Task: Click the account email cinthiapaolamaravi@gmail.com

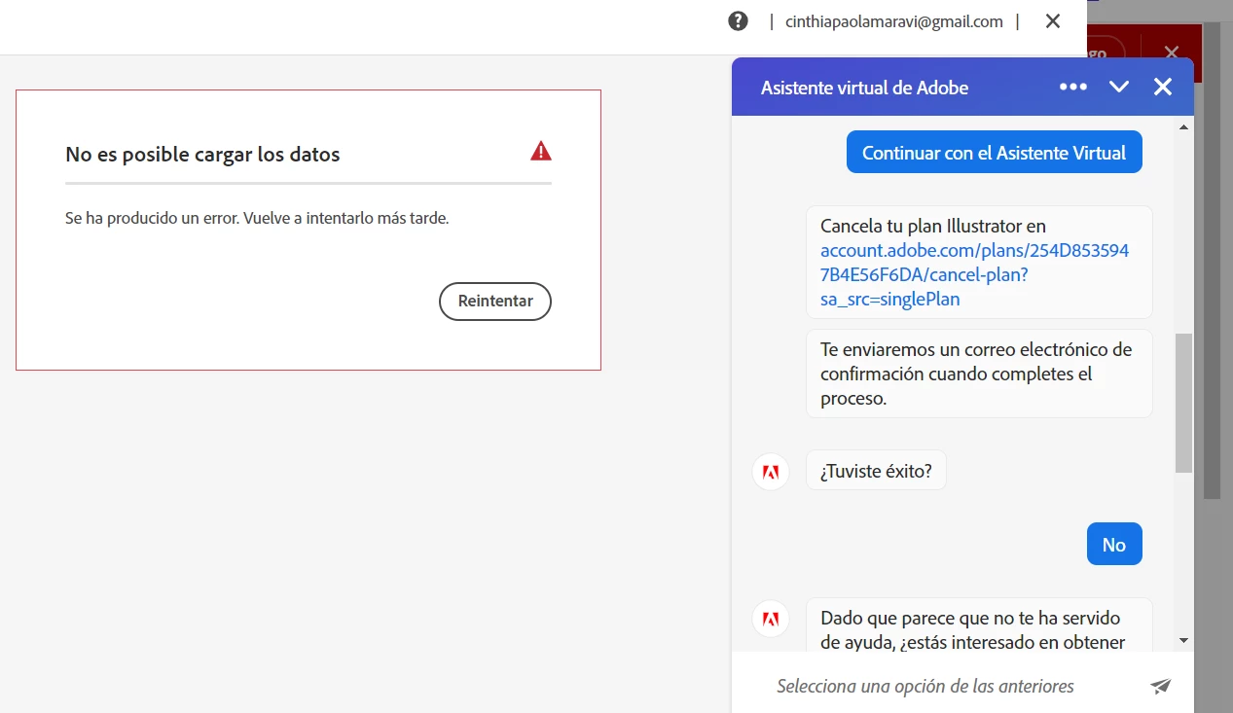Action: tap(894, 21)
